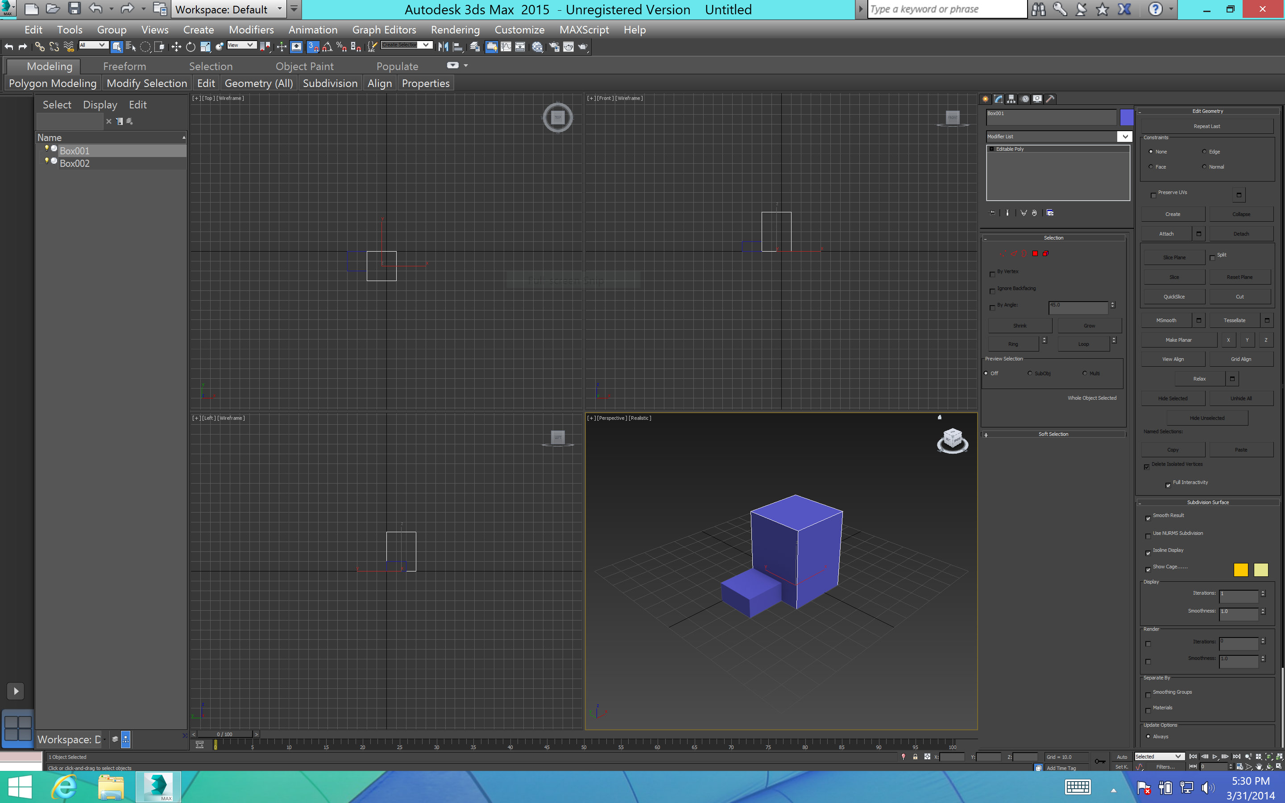Enable the Smooth Result checkbox

(x=1147, y=516)
